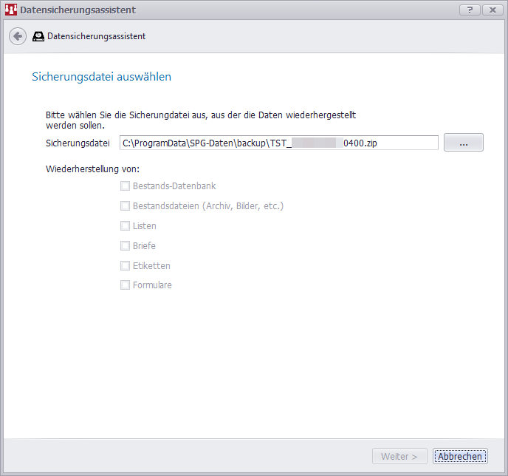Screen dimensions: 508x476
Task: Enable the Formulare checkbox
Action: pyautogui.click(x=125, y=285)
